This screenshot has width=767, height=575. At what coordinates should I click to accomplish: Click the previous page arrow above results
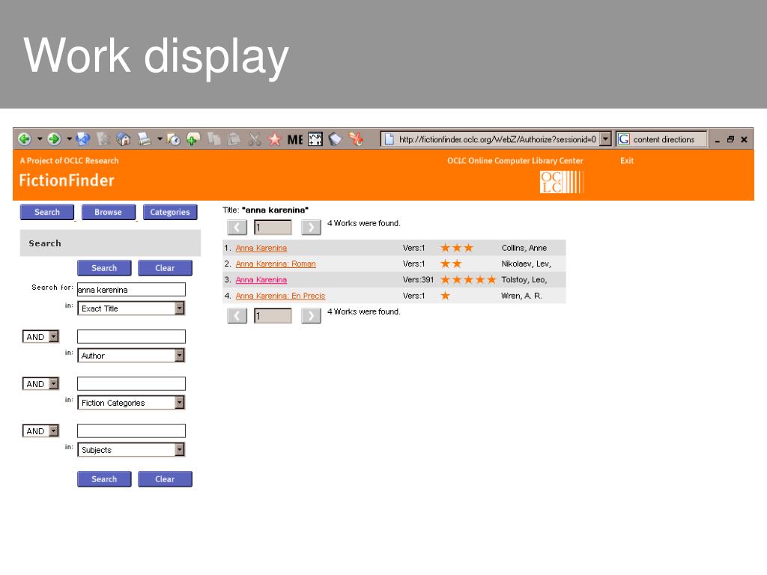tap(237, 228)
